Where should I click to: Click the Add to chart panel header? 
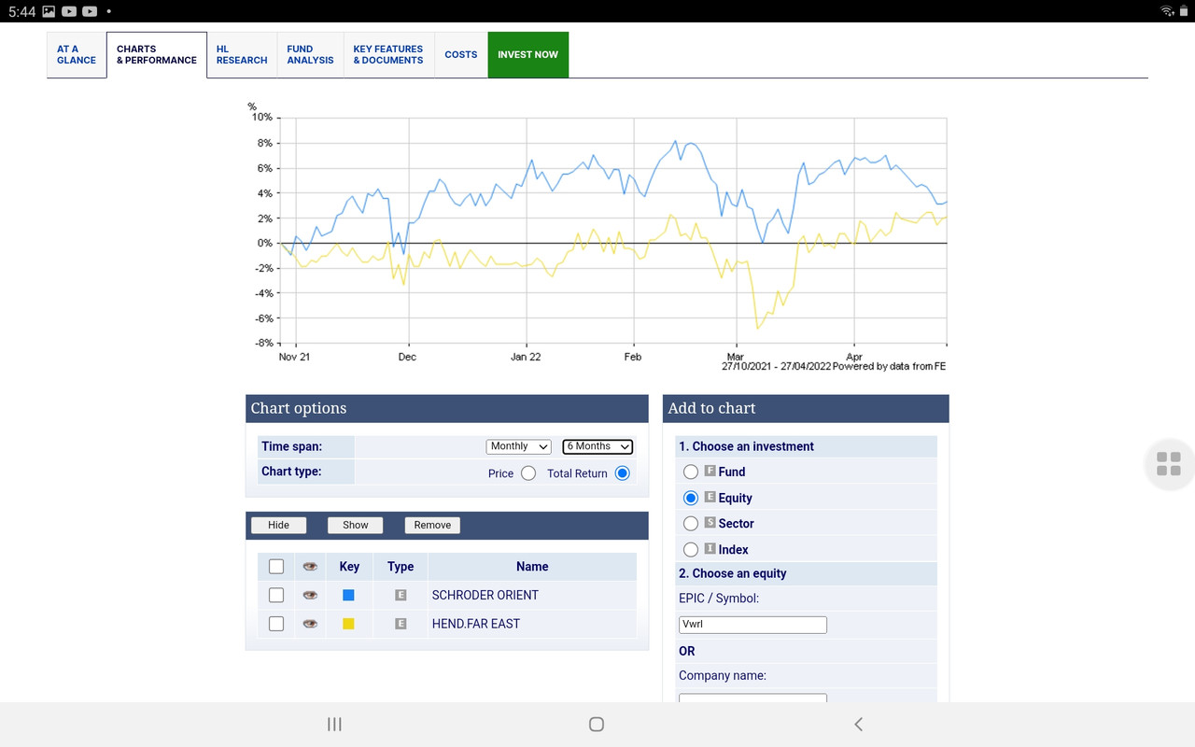(806, 408)
